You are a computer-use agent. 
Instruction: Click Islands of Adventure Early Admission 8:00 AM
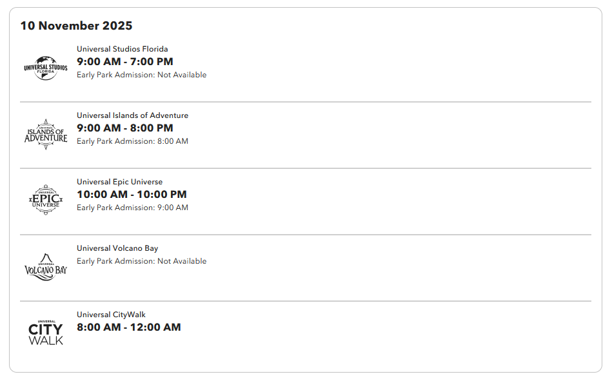(x=132, y=141)
